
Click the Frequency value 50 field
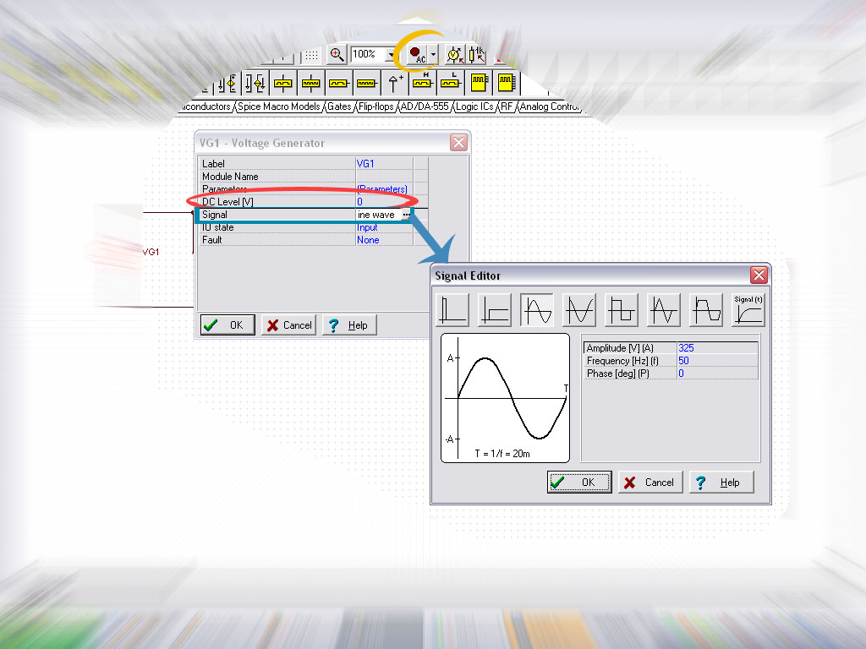717,360
